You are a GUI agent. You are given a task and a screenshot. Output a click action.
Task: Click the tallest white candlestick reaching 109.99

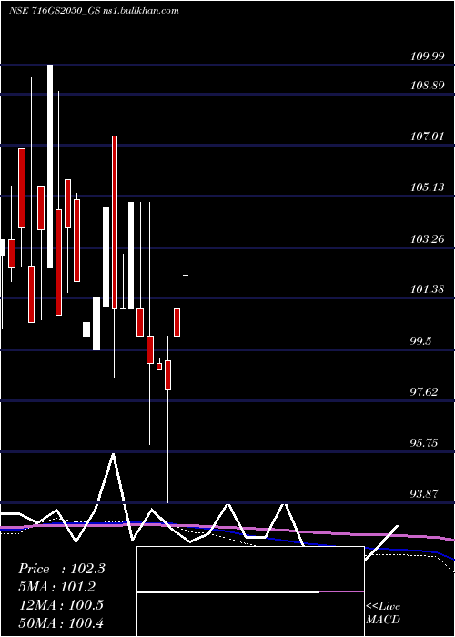point(50,167)
